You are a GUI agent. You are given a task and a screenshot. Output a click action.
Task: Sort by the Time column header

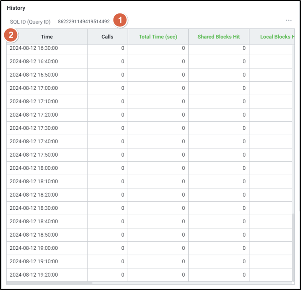(x=47, y=37)
